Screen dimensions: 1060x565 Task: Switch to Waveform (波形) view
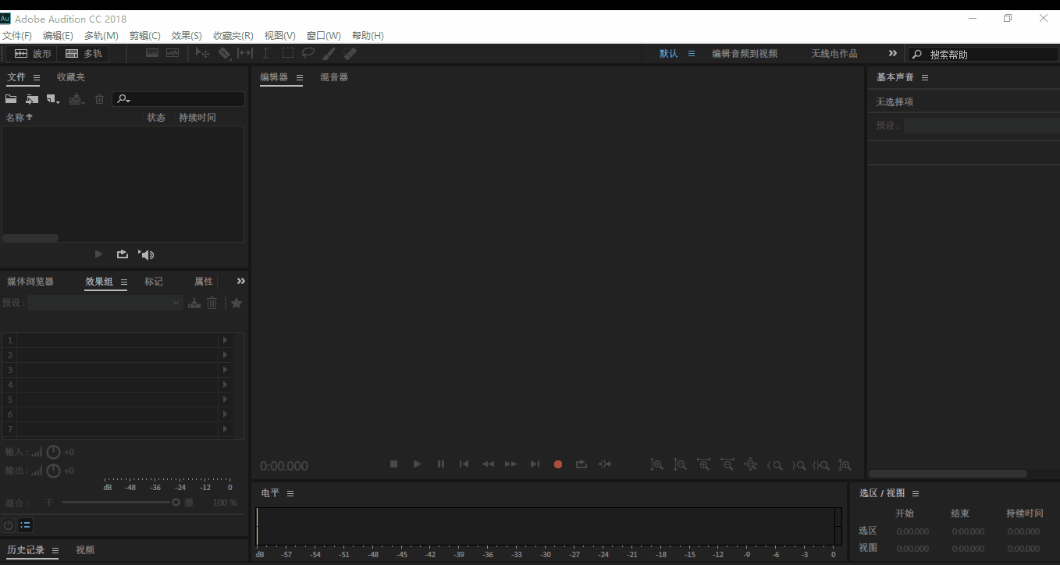32,54
